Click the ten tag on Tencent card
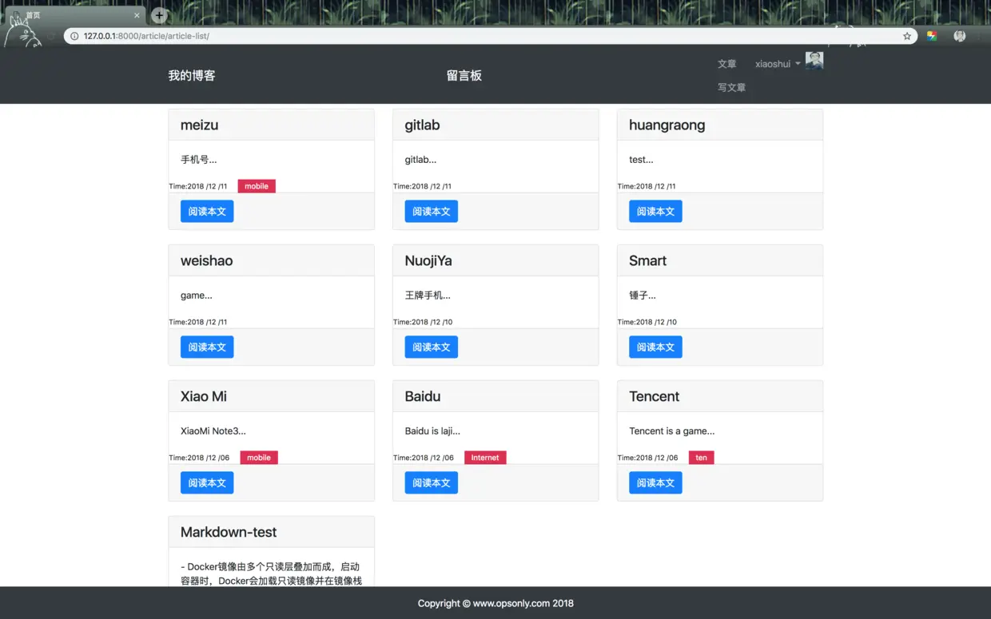Viewport: 991px width, 619px height. pos(701,458)
